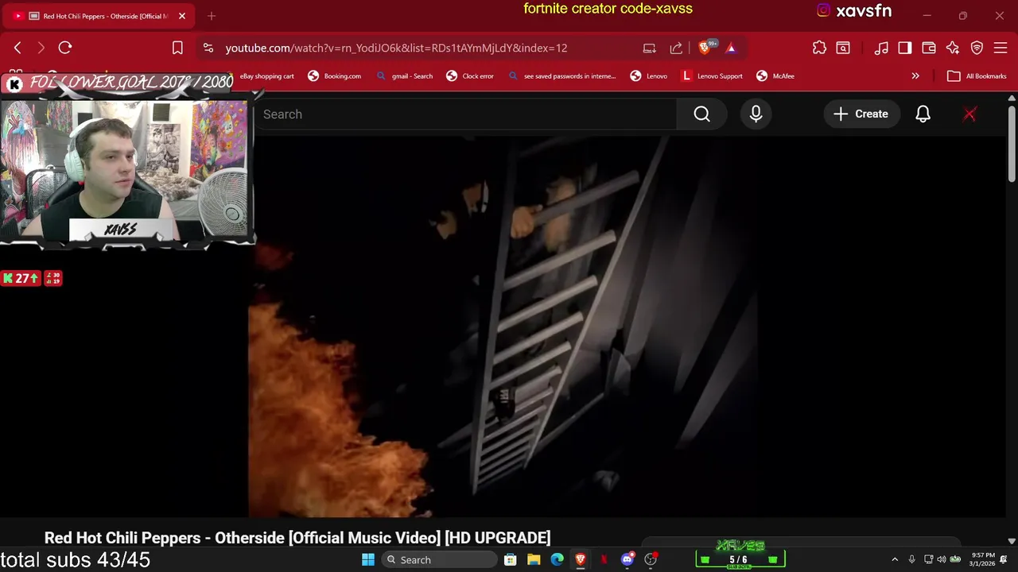Install or cast via the screen-with-arrow icon

650,48
